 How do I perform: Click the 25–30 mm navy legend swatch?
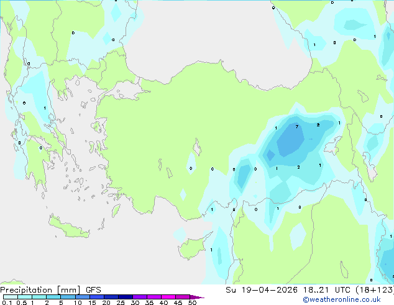[x=126, y=297]
